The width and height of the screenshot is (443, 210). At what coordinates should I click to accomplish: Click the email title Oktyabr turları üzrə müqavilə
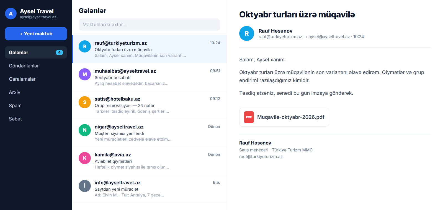[x=297, y=15]
